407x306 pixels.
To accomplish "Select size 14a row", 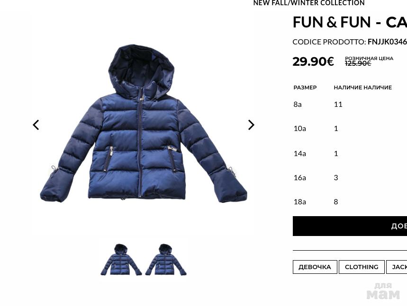I will point(350,153).
